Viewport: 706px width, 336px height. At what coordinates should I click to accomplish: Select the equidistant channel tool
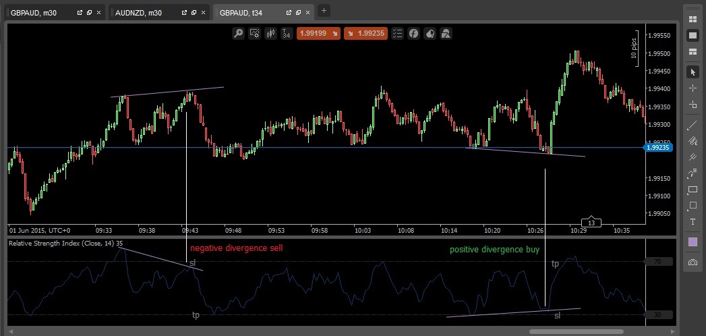[x=693, y=158]
